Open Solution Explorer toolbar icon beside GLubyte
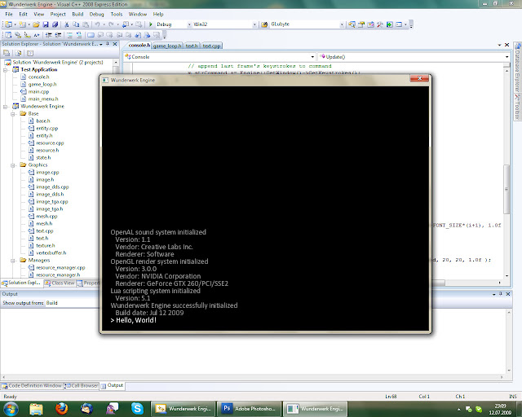This screenshot has width=522, height=417. click(x=352, y=24)
